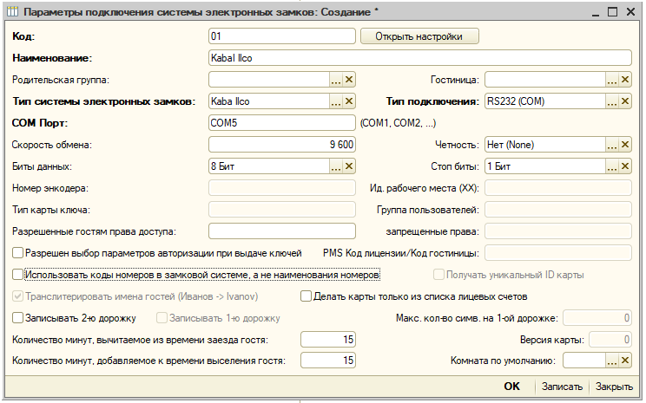
Task: Click the Номер энкодера field
Action: [282, 188]
